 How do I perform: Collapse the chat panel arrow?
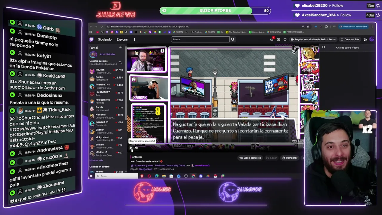[x=324, y=47]
